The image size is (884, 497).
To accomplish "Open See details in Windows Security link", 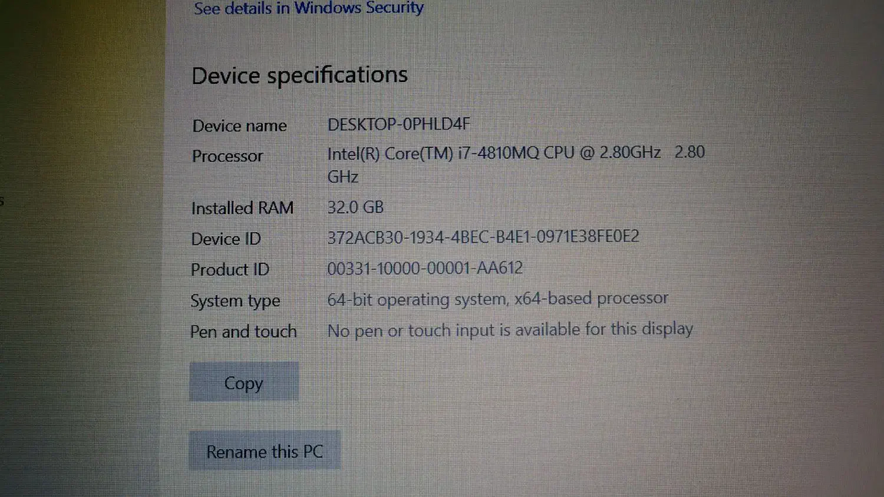I will (309, 8).
